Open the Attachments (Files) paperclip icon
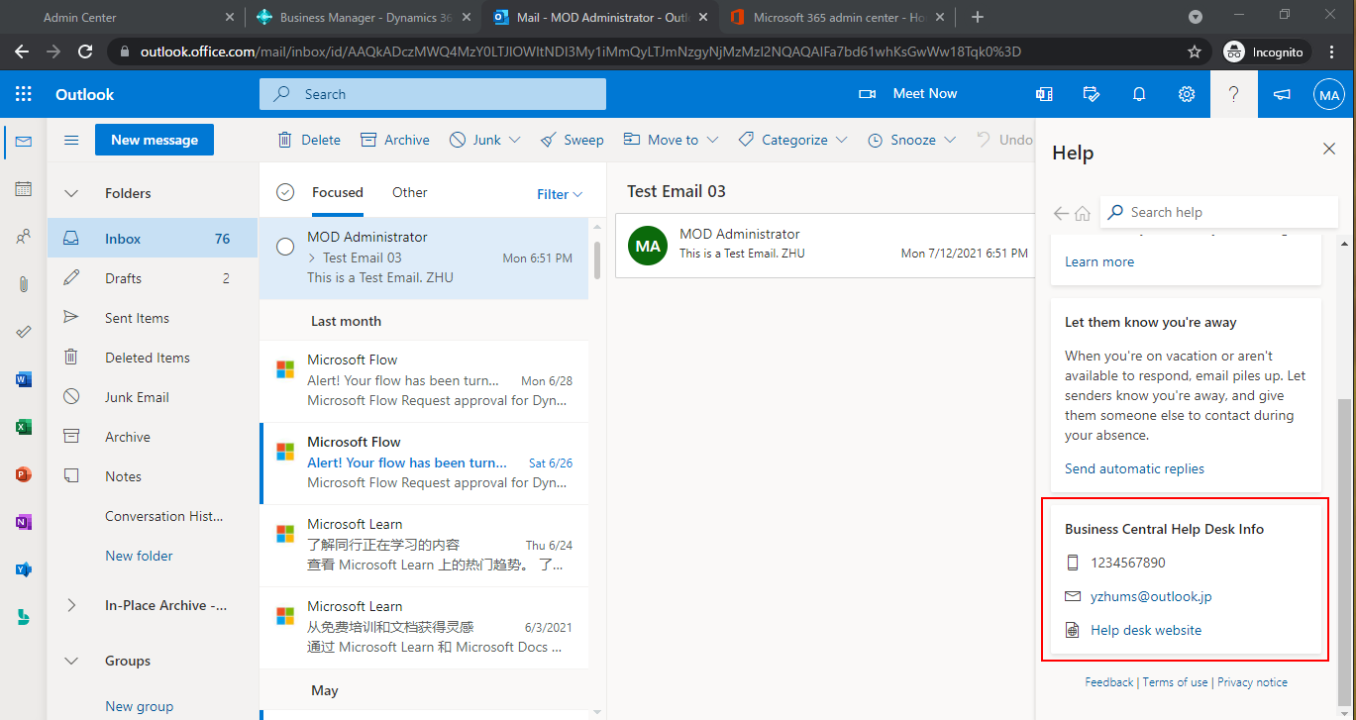1356x720 pixels. (22, 284)
